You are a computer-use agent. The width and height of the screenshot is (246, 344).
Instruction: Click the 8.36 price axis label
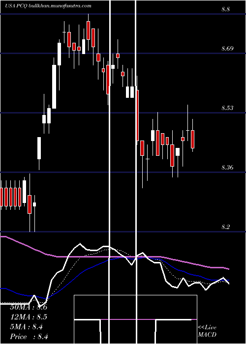[x=227, y=168]
